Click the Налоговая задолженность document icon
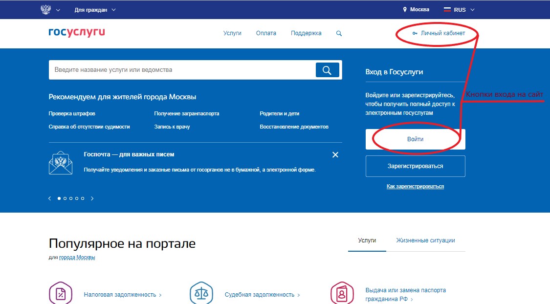 point(61,293)
